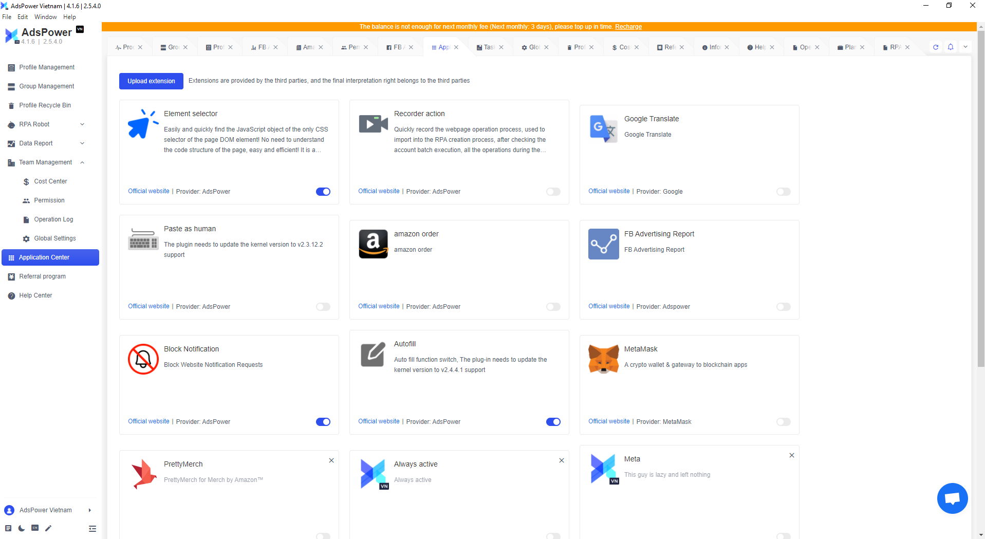Collapse the Team Management section
Image resolution: width=985 pixels, height=539 pixels.
82,162
